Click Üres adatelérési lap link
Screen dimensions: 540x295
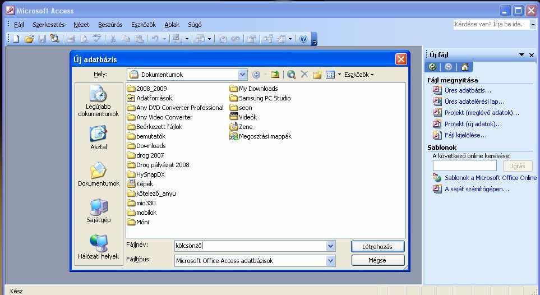tap(474, 102)
